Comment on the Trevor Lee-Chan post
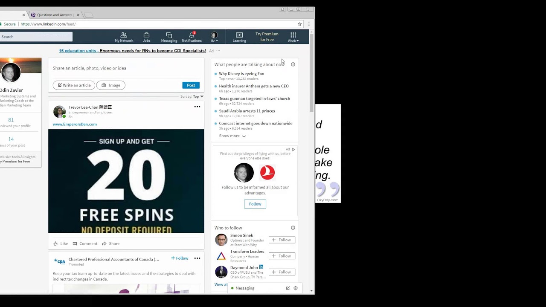Screen dimensions: 546x307 click(85, 243)
